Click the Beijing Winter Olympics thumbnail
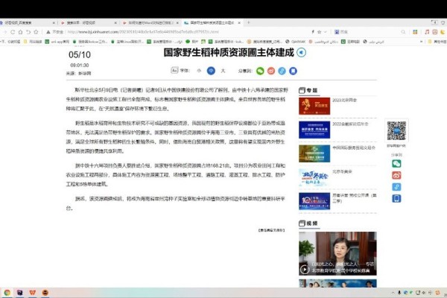The height and width of the screenshot is (298, 447). [x=314, y=177]
